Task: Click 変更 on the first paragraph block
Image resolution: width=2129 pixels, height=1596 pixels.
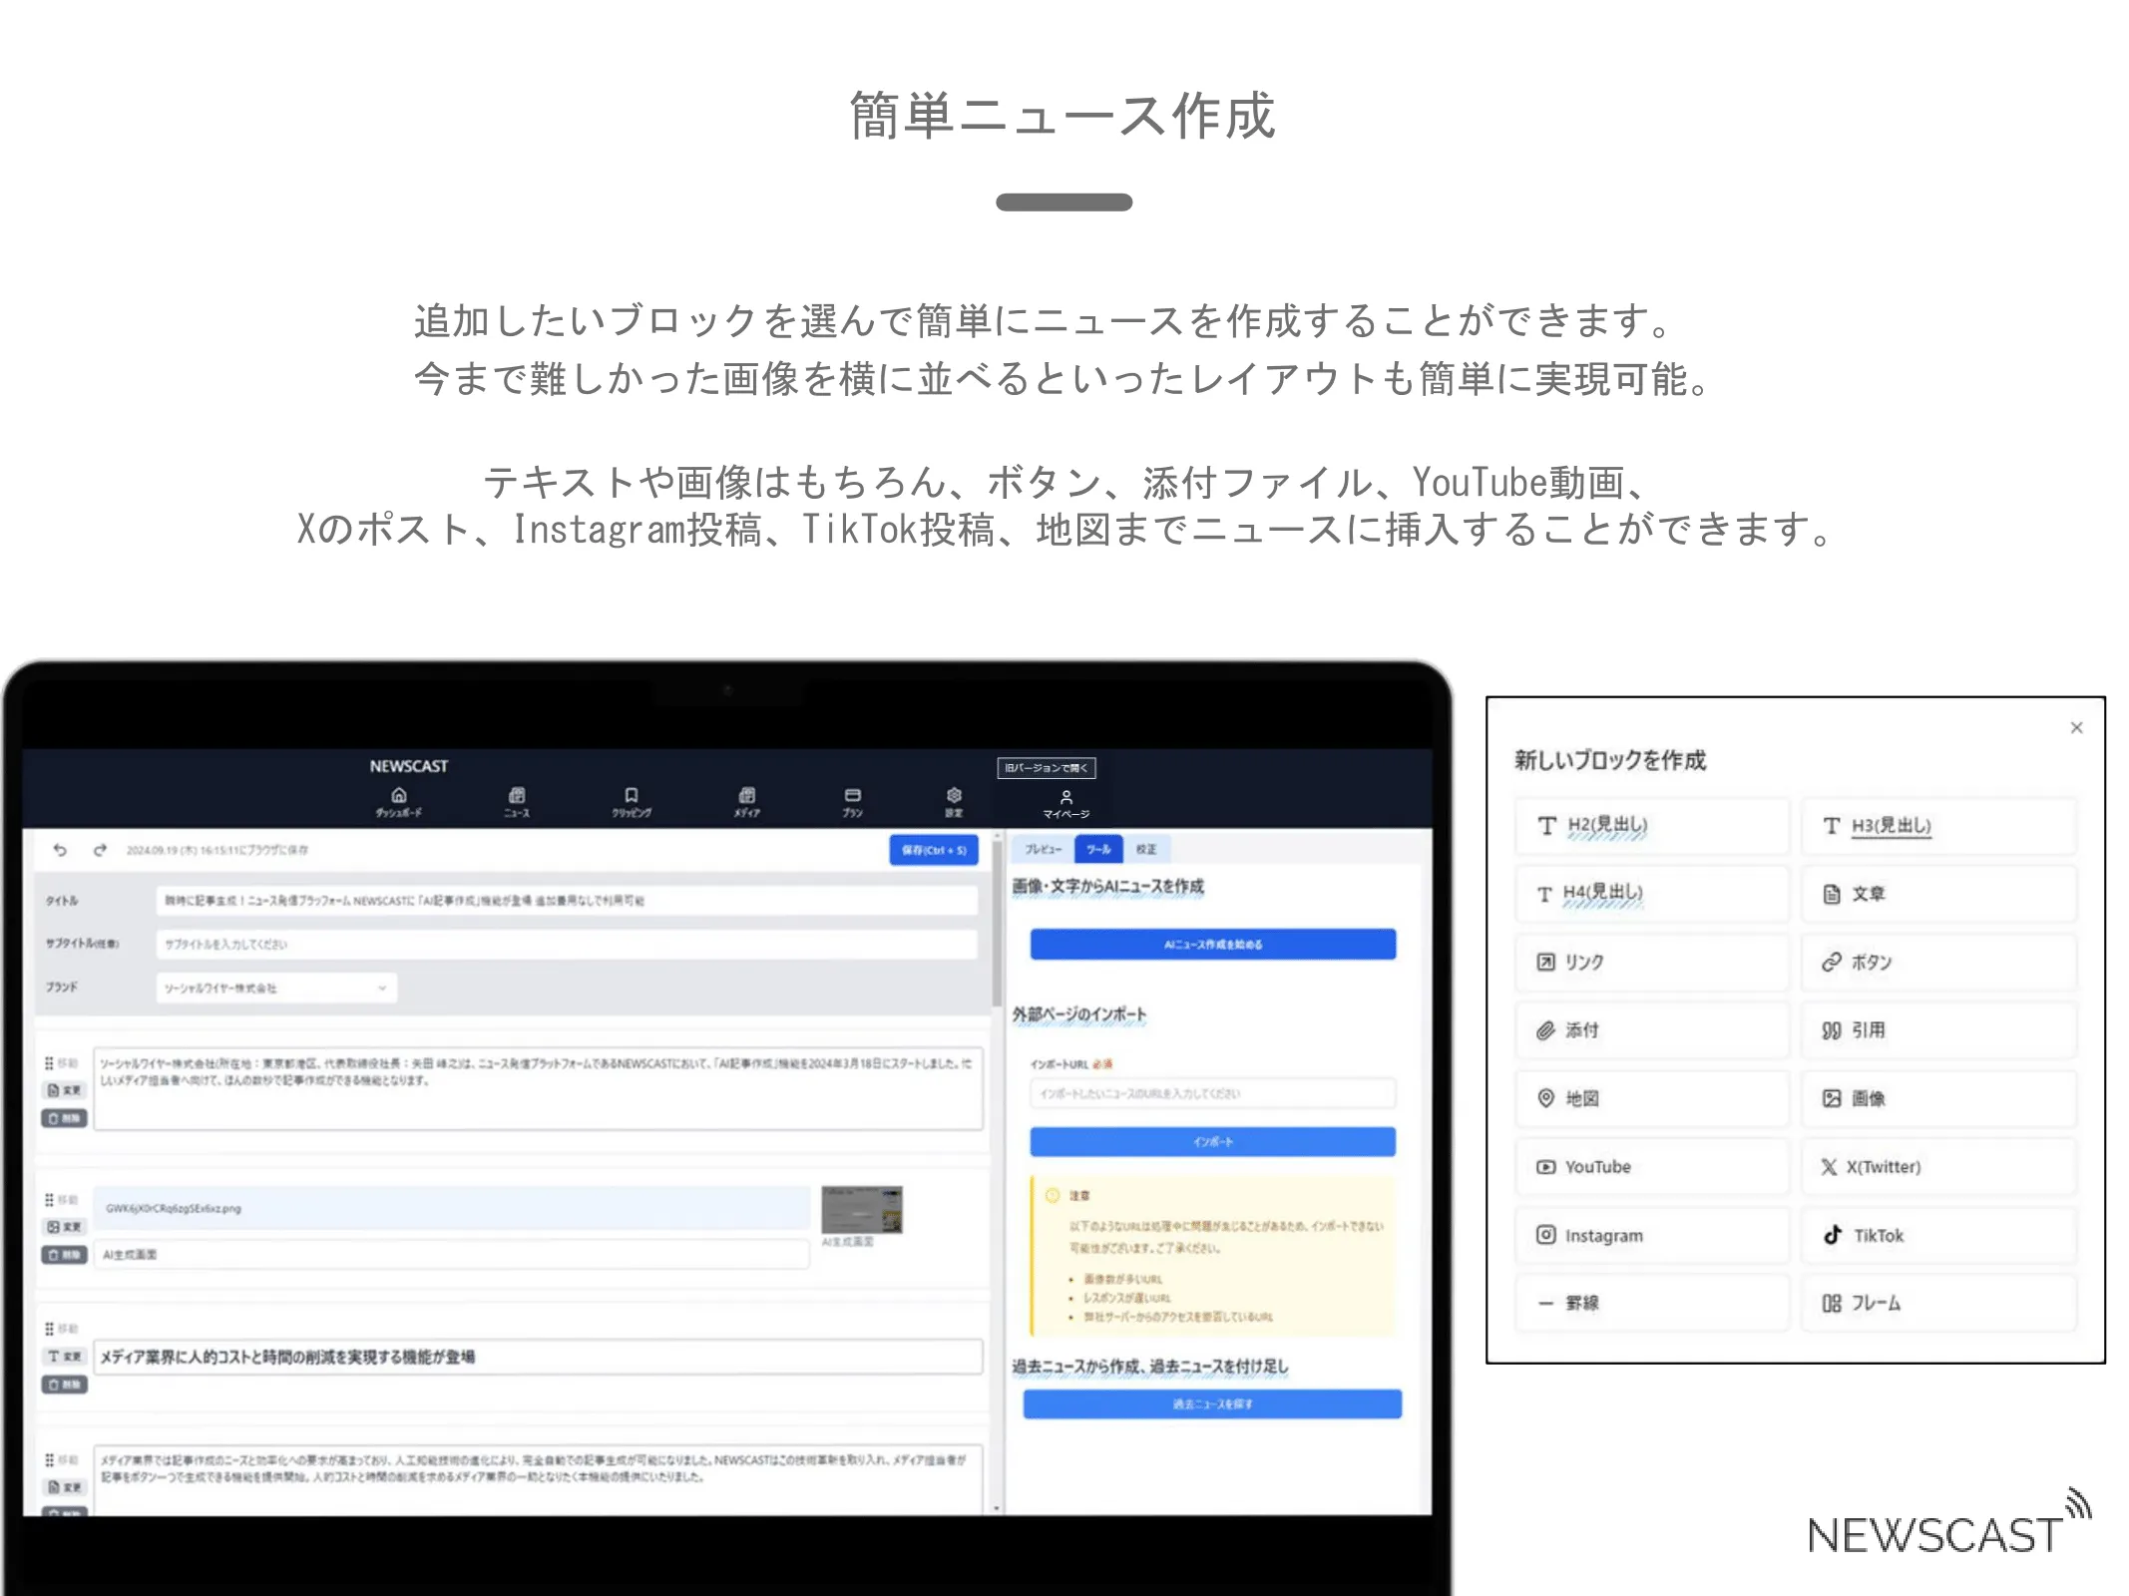Action: 65,1090
